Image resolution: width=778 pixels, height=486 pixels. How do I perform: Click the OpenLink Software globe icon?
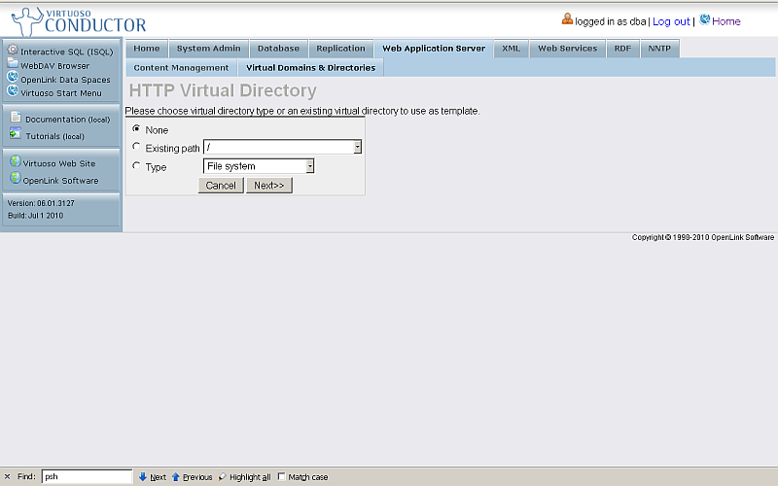click(x=16, y=178)
